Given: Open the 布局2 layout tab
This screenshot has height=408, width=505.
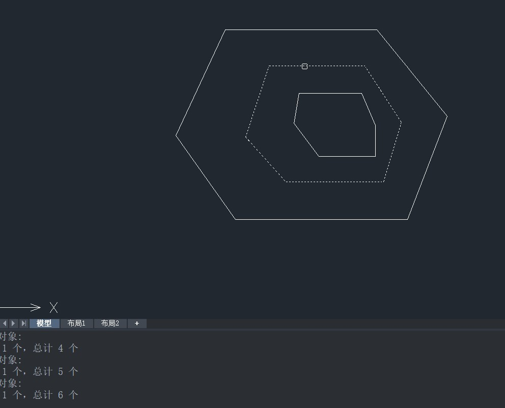Looking at the screenshot, I should click(x=110, y=324).
